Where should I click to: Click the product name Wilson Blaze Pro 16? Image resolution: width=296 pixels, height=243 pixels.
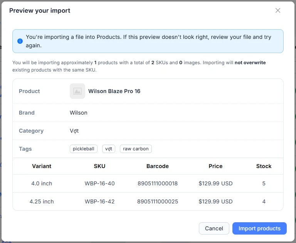pyautogui.click(x=114, y=91)
